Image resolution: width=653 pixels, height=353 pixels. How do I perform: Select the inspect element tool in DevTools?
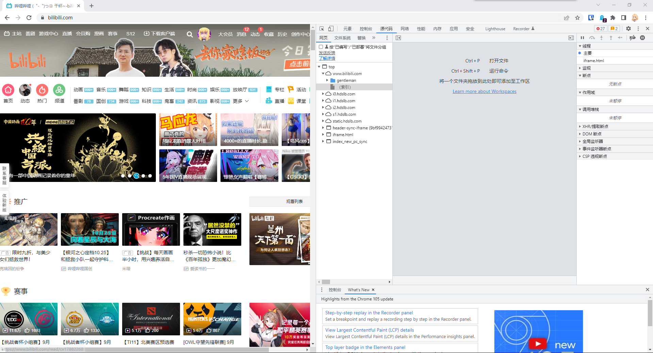pyautogui.click(x=321, y=29)
